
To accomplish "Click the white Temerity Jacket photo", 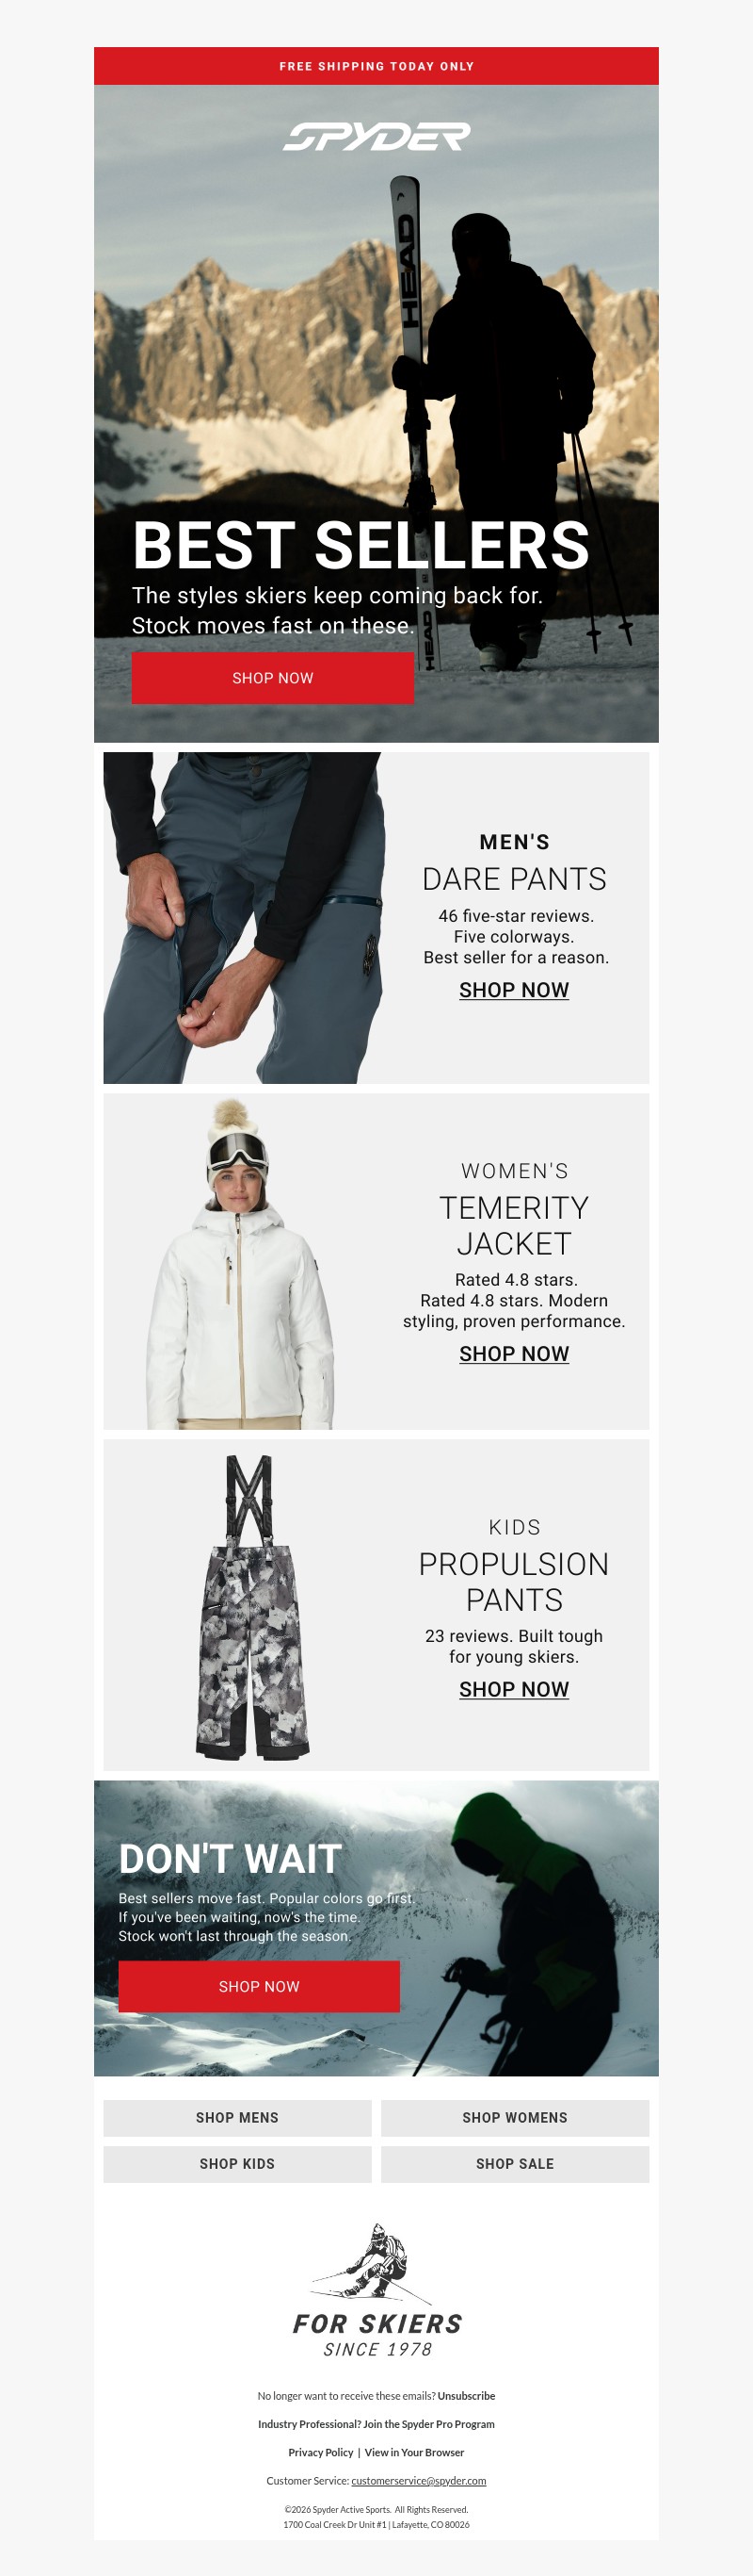I will coord(240,1262).
